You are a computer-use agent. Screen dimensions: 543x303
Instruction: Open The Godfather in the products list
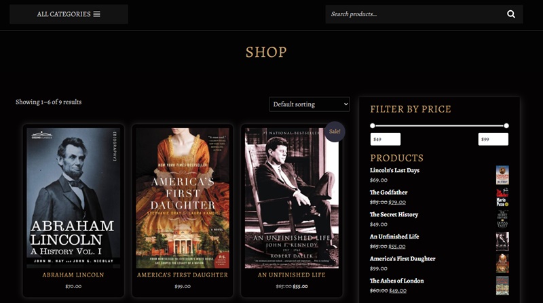(388, 193)
